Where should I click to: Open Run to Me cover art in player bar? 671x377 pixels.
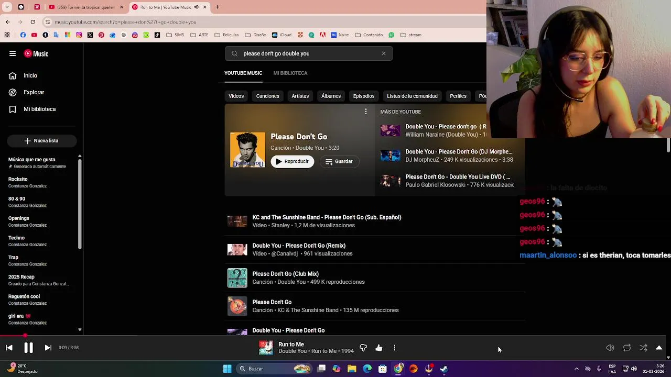[266, 348]
